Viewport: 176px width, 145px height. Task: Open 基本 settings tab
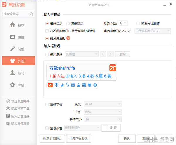click(18, 25)
